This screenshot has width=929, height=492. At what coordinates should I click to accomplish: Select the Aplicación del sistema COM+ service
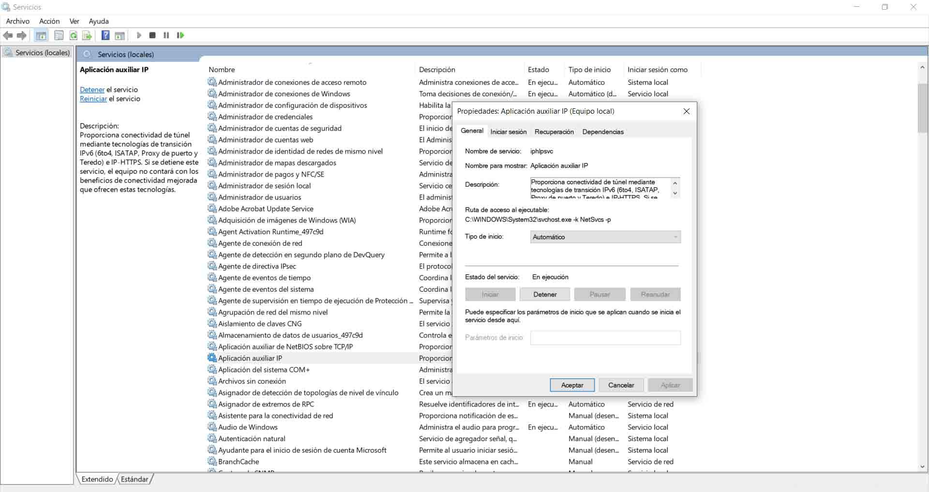pyautogui.click(x=264, y=370)
